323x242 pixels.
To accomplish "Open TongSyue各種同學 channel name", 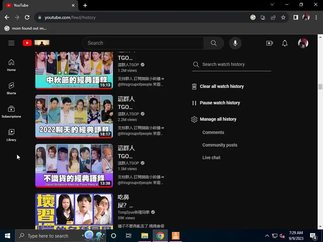I will click(x=133, y=212).
